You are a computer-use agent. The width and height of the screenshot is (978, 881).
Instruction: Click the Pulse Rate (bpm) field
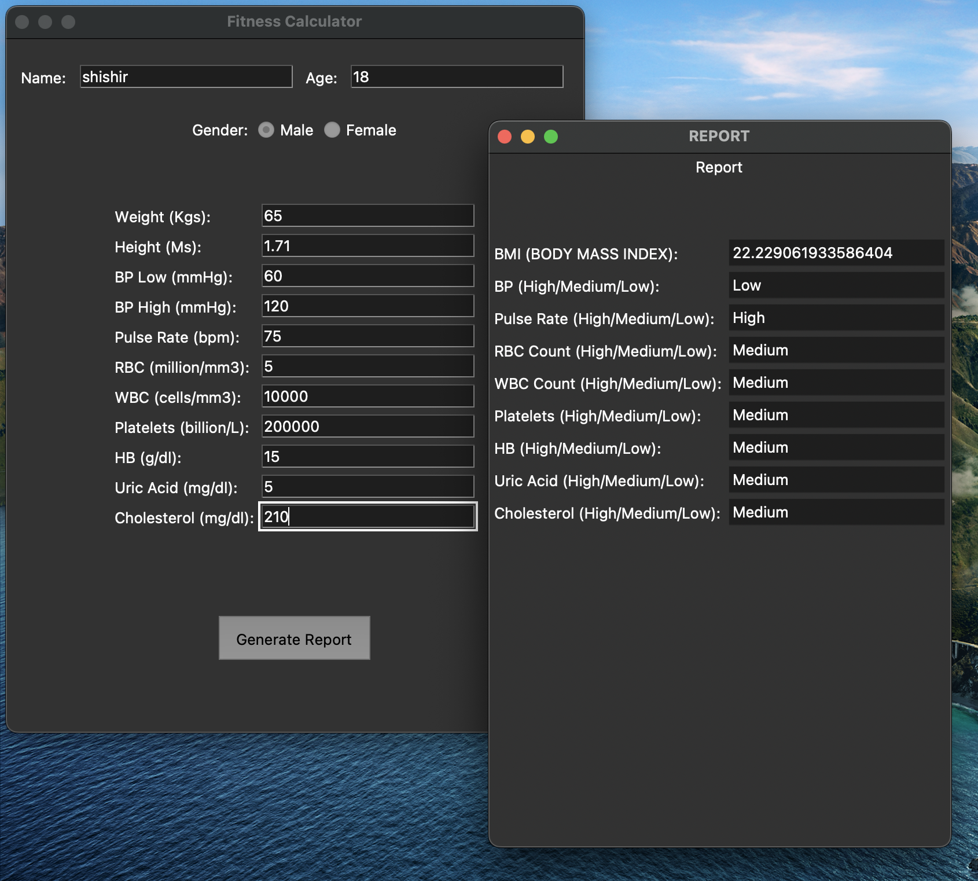(x=368, y=336)
